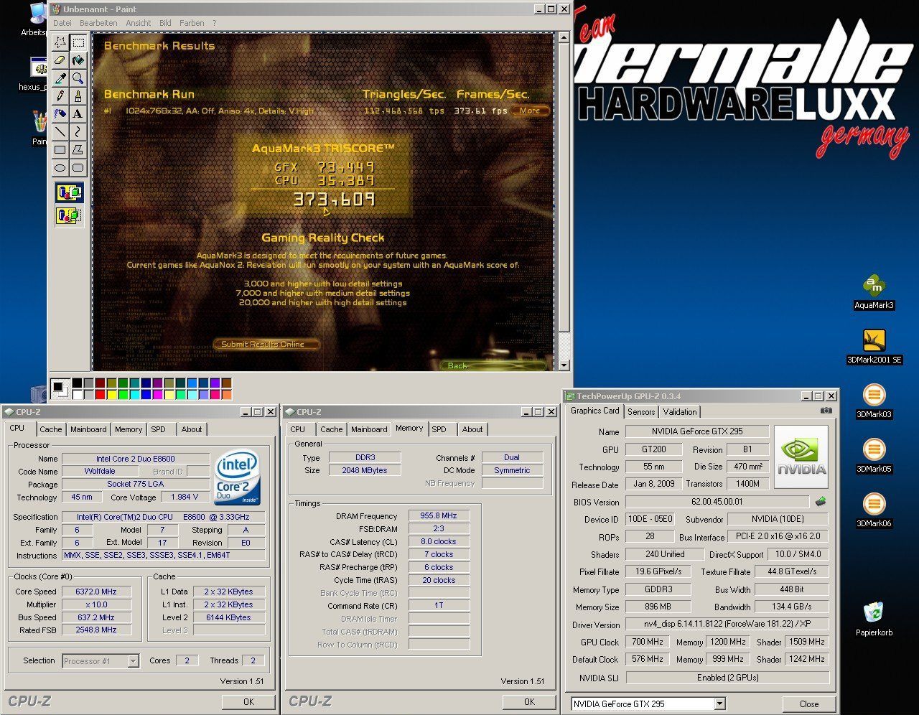This screenshot has width=919, height=715.
Task: Expand the Processor #1 selection dropdown
Action: pos(133,661)
